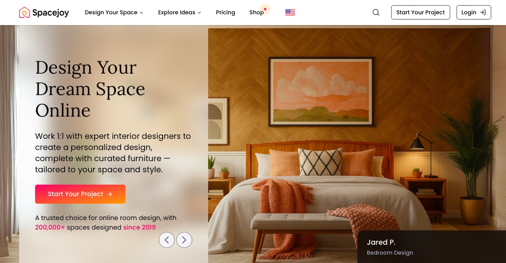Click arrow on pink Start Your Project
The width and height of the screenshot is (506, 263).
(x=110, y=194)
